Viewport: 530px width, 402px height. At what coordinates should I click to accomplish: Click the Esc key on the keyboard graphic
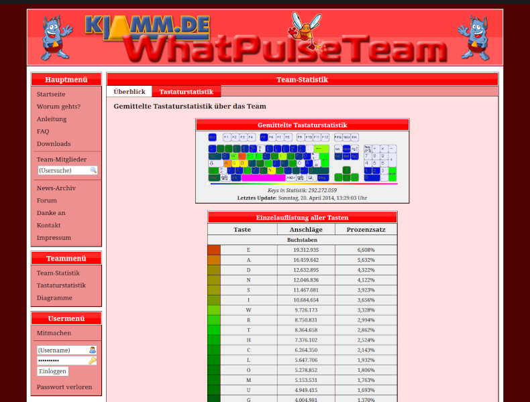(212, 137)
